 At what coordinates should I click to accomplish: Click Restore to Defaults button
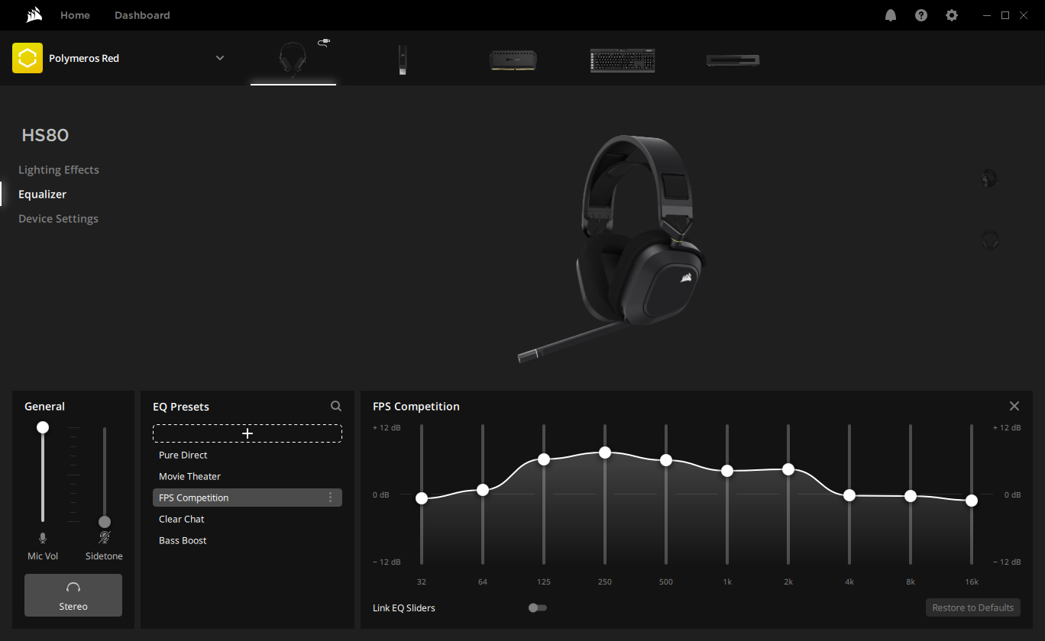pyautogui.click(x=972, y=608)
